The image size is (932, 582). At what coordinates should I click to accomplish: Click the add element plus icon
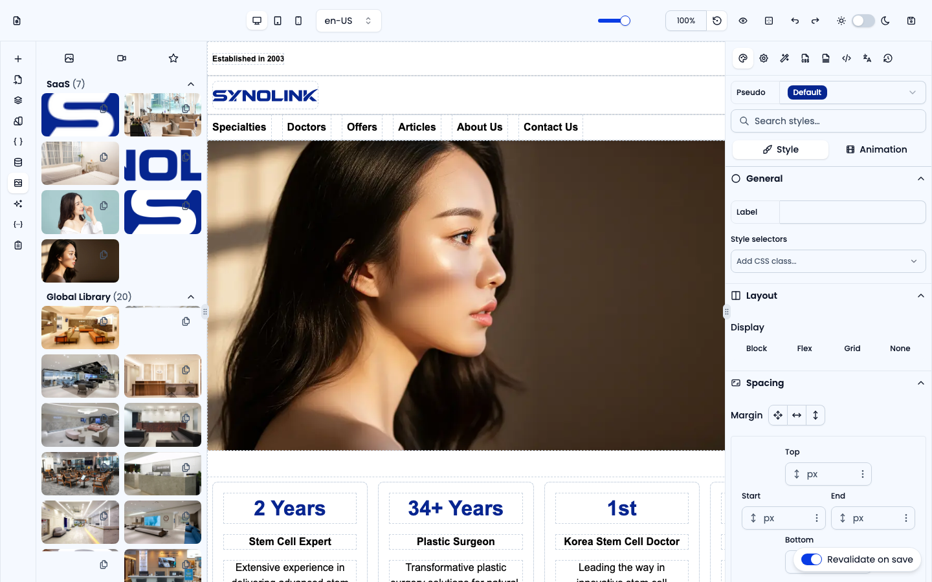(18, 59)
